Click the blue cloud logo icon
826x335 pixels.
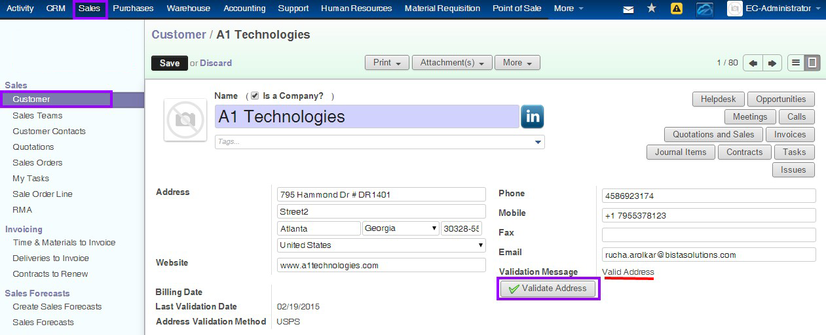coord(704,9)
